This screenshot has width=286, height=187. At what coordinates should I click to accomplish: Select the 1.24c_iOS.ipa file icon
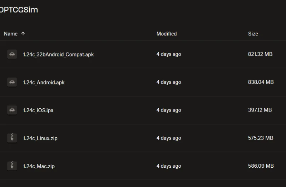pyautogui.click(x=12, y=110)
